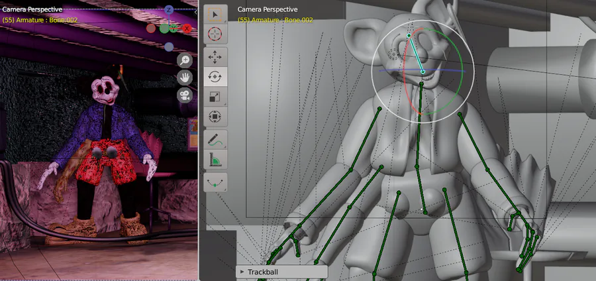This screenshot has width=596, height=281.
Task: Open left viewport sidebar via small arrow
Action: (x=195, y=12)
